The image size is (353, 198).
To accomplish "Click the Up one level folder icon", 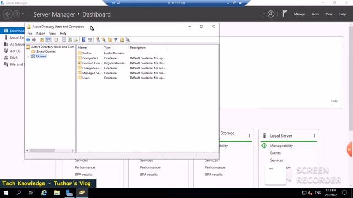I will pos(42,40).
